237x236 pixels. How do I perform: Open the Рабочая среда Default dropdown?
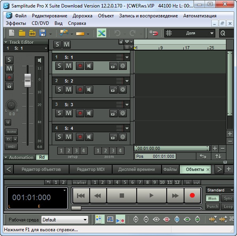tap(65, 220)
